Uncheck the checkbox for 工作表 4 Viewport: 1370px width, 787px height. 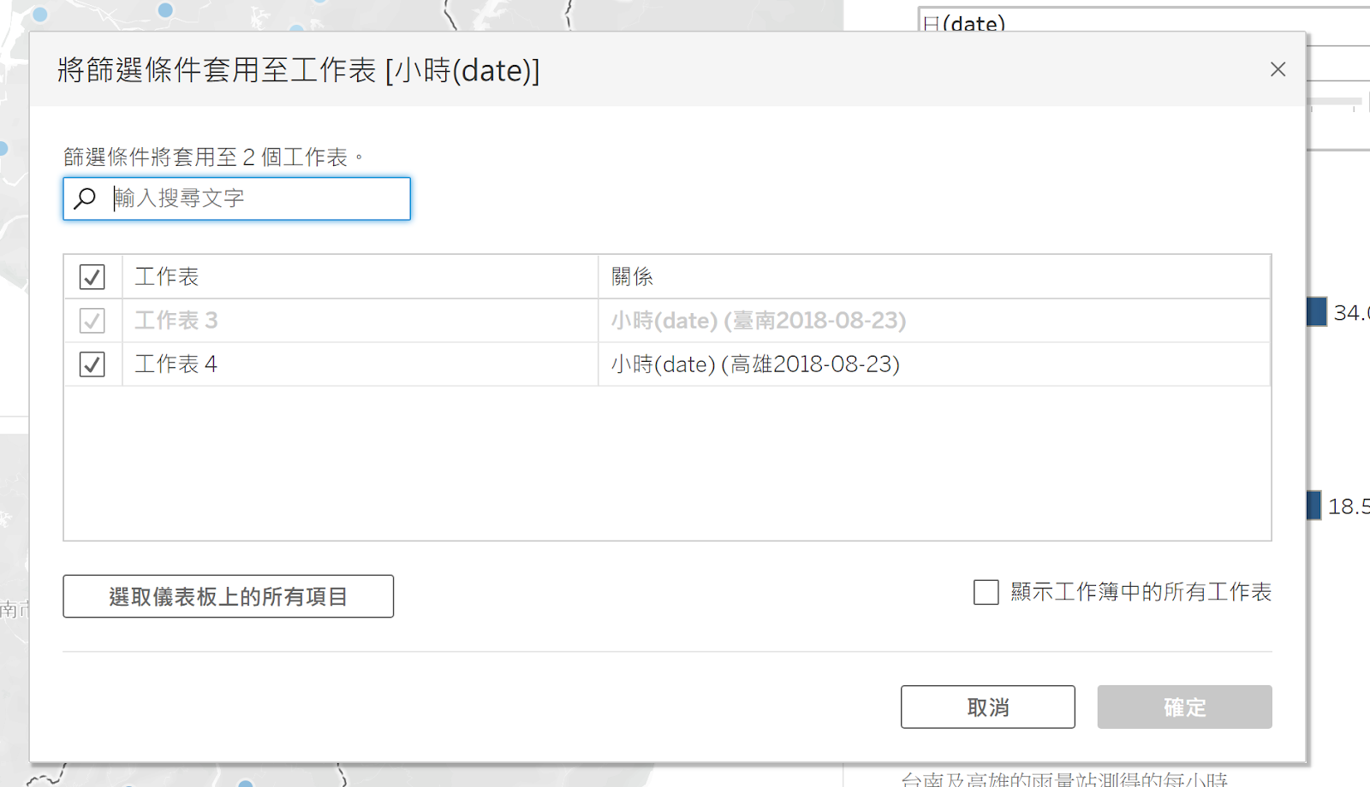pos(92,364)
